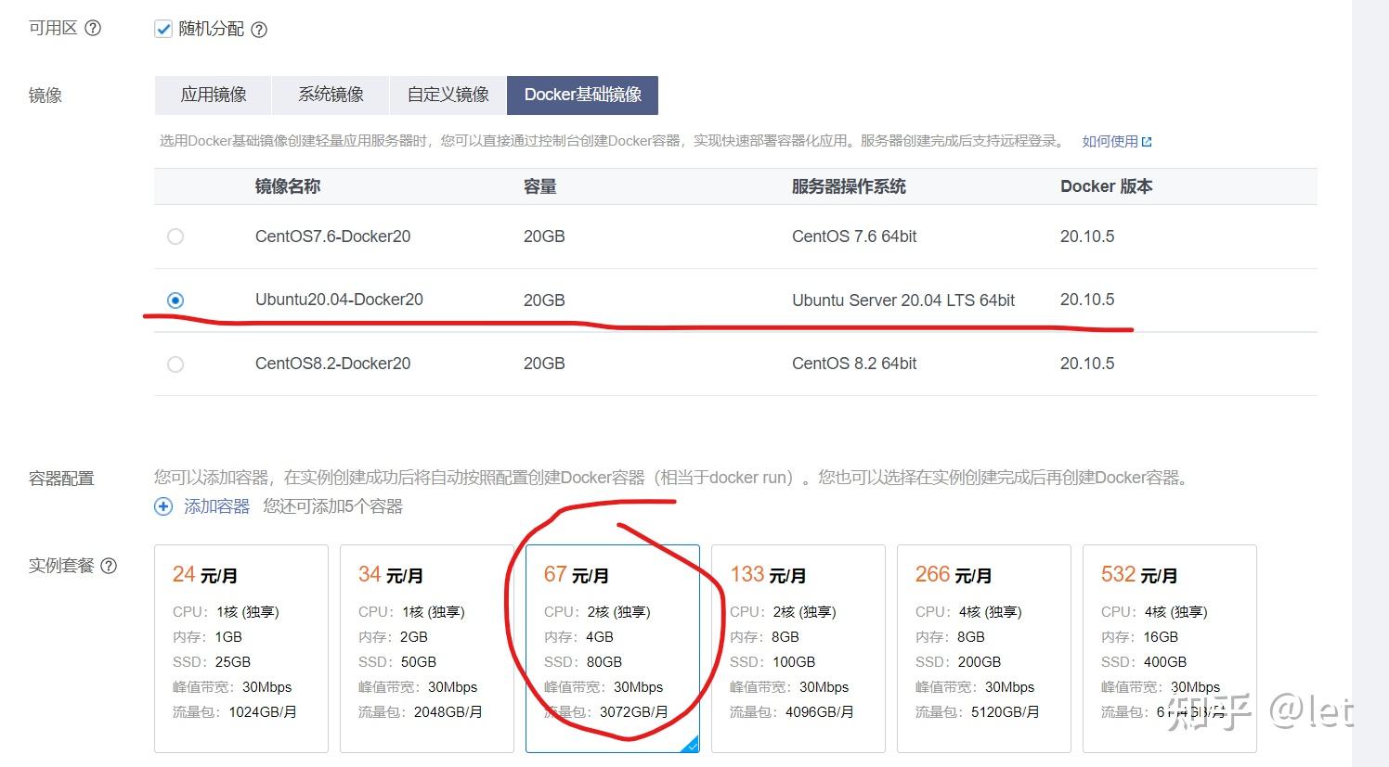
Task: Click the 容量 column header
Action: pos(540,186)
